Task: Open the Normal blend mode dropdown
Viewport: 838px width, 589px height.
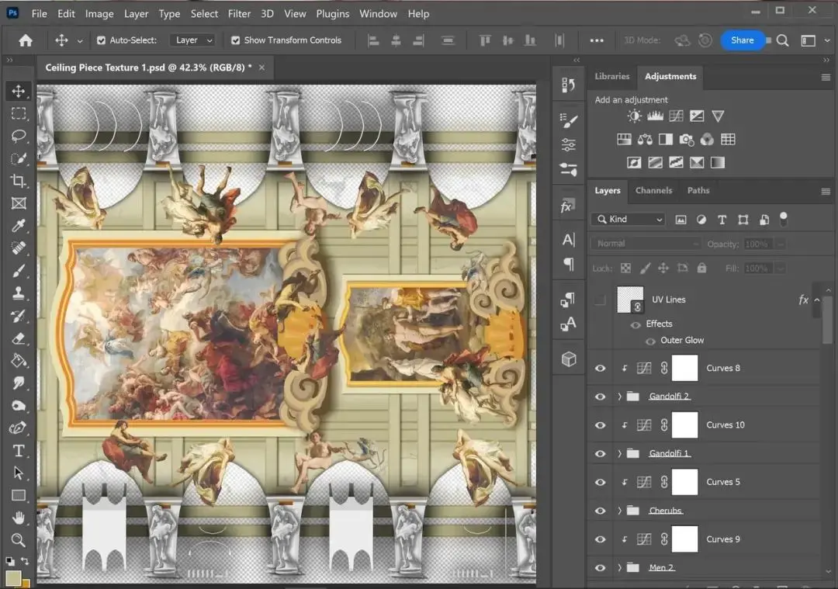Action: coord(646,244)
